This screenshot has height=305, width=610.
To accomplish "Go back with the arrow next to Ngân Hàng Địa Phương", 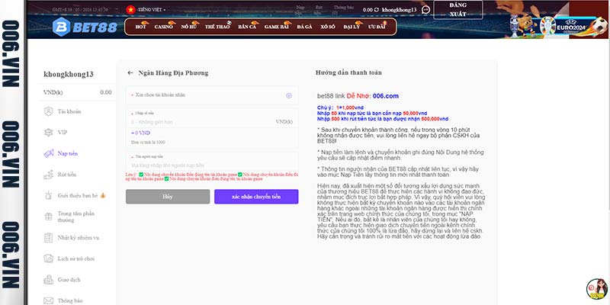I will coord(130,72).
